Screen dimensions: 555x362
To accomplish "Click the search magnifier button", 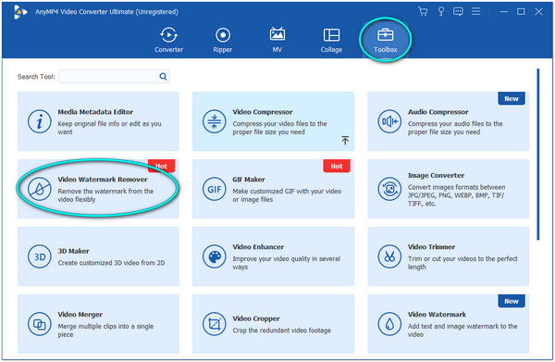I will tap(163, 77).
